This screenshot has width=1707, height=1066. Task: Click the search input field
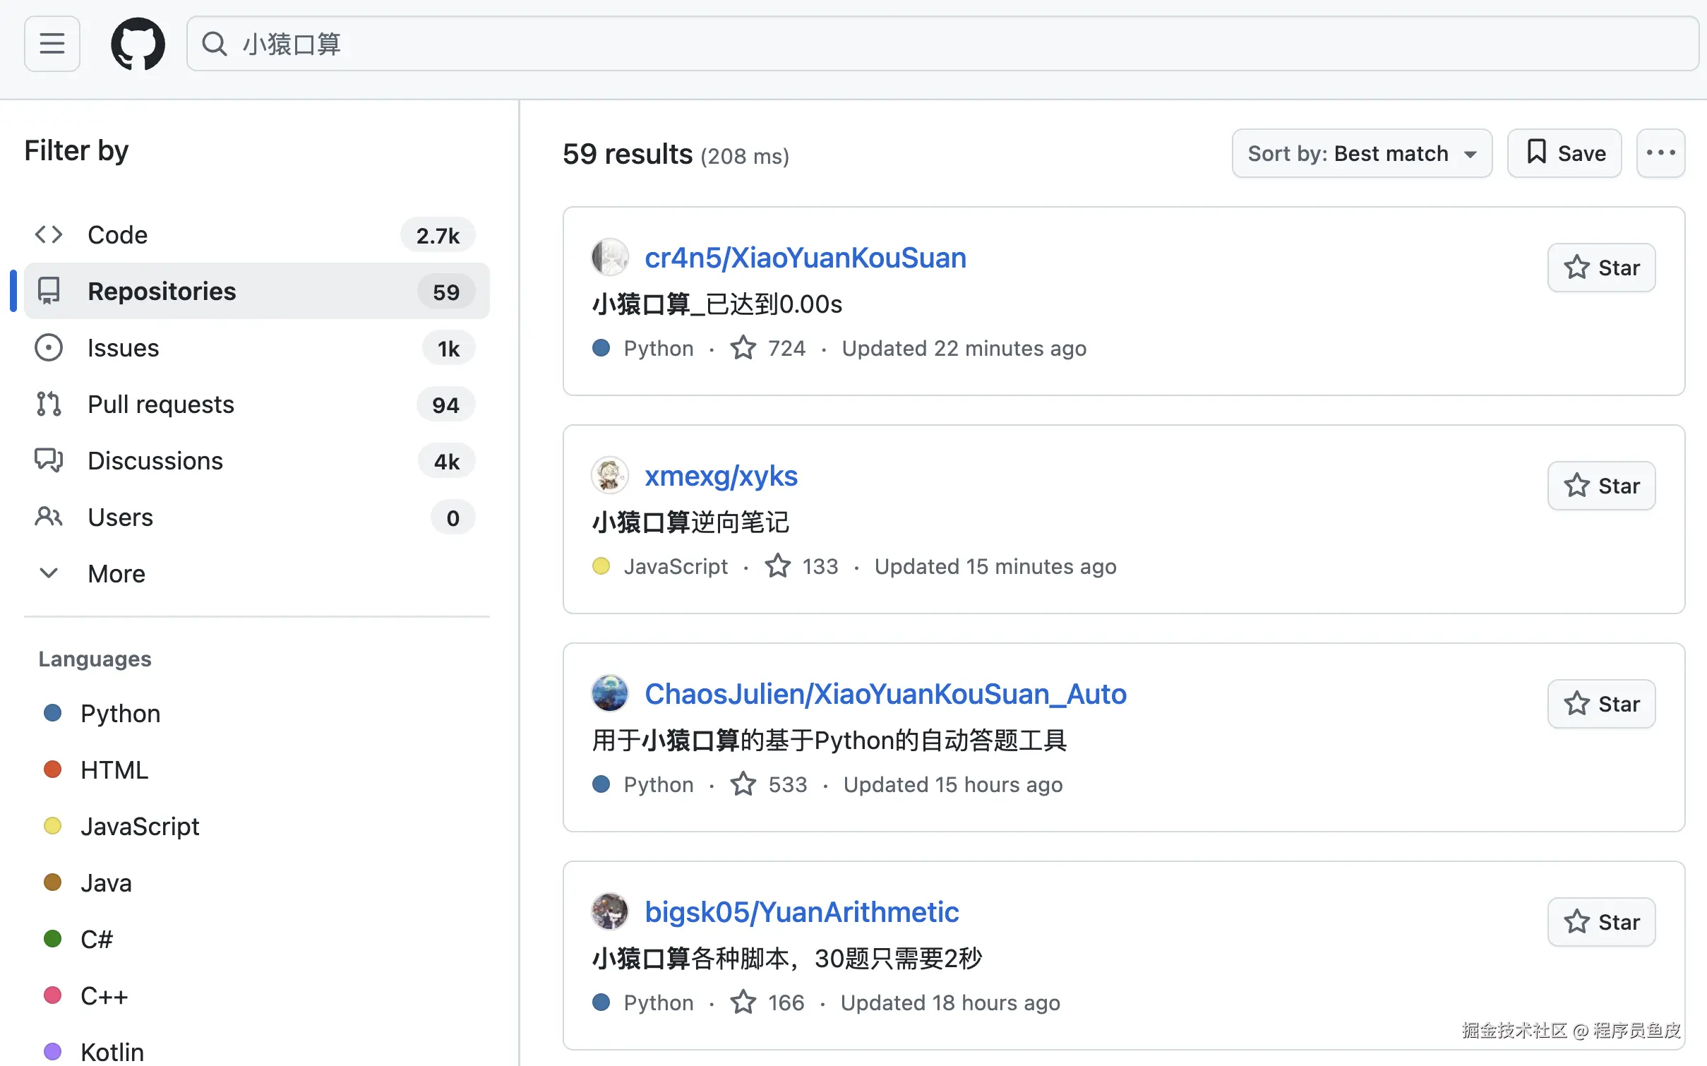click(x=918, y=44)
